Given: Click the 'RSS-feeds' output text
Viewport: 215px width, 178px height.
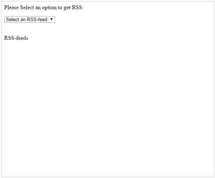Looking at the screenshot, I should 16,38.
